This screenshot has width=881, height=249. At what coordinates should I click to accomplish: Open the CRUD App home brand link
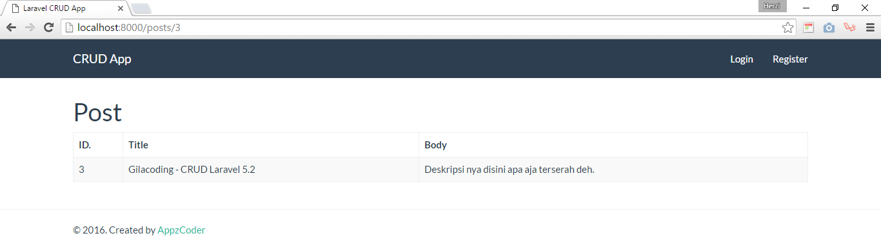tap(102, 59)
